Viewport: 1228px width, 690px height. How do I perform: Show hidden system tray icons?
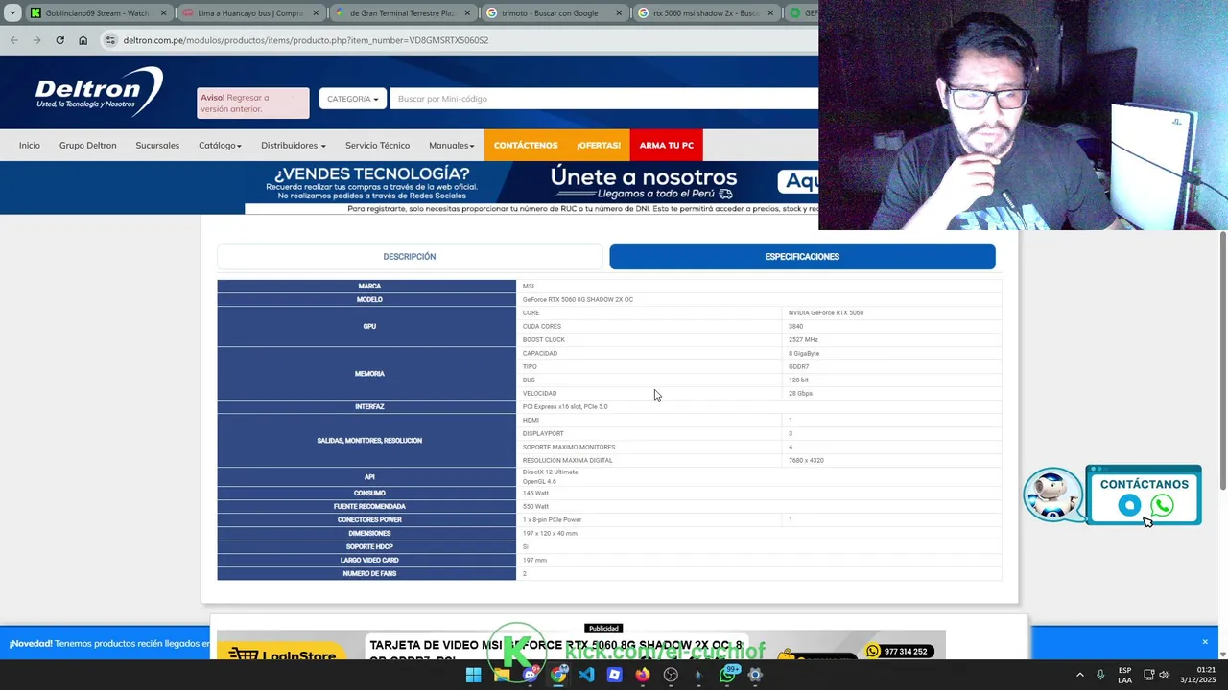pyautogui.click(x=1080, y=675)
